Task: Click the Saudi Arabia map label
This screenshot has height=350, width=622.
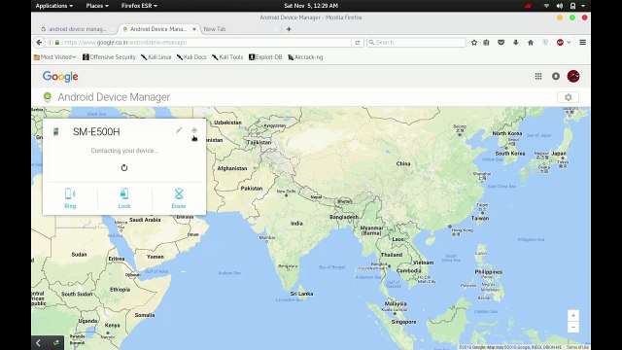Action: 145,220
